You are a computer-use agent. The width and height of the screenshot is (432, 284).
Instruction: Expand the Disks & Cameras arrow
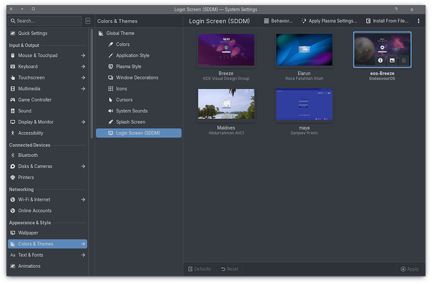pyautogui.click(x=83, y=166)
